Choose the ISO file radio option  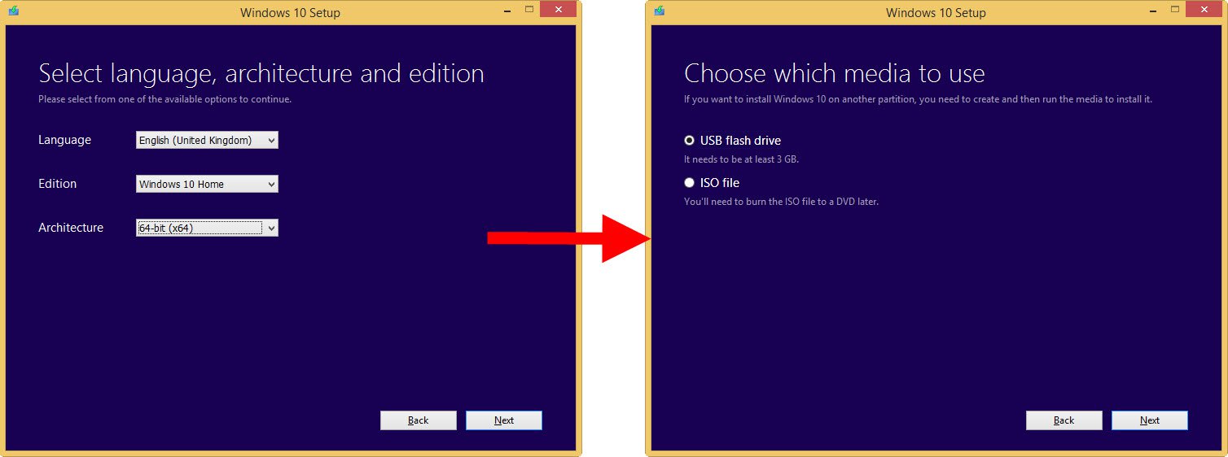pos(690,183)
